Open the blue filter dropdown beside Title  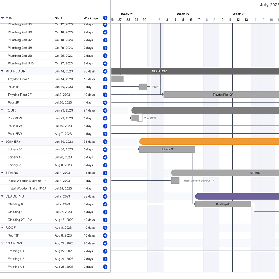click(x=2, y=18)
